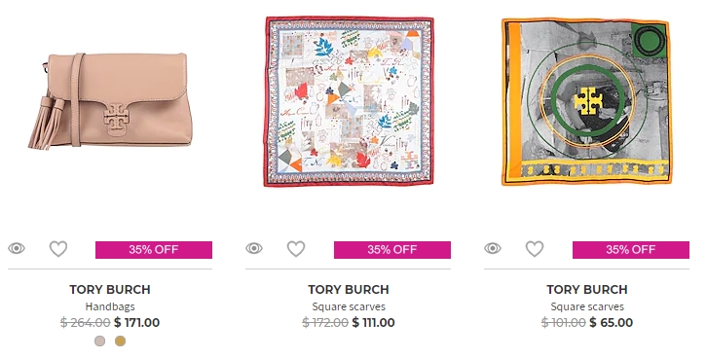Open quick view for the $111.00 square scarf

254,248
